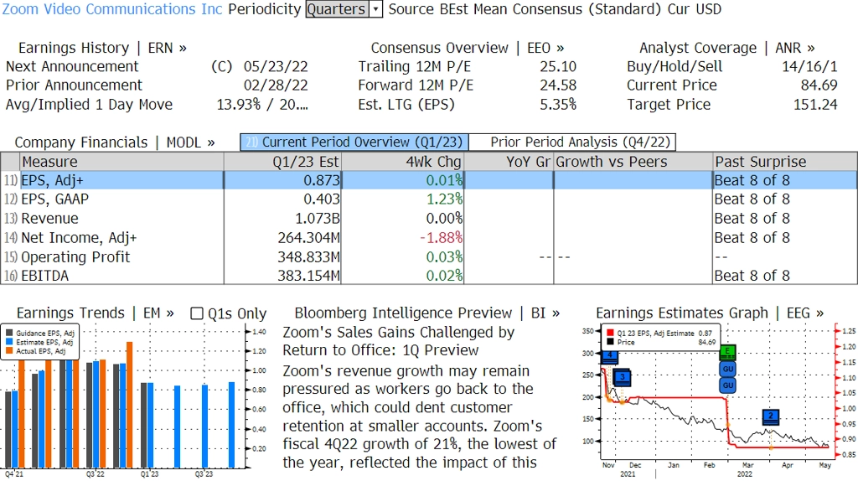Select Current Period Overview (Q1/23) tab
The height and width of the screenshot is (481, 858).
click(x=354, y=142)
